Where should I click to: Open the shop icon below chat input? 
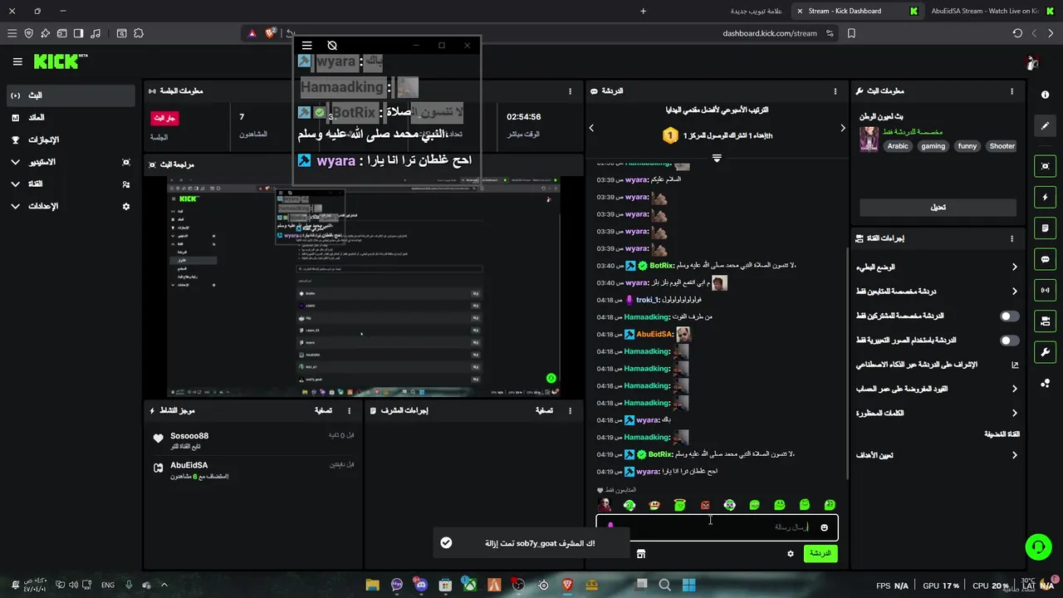641,553
